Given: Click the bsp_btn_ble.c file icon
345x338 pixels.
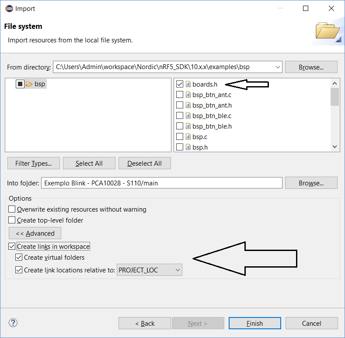Looking at the screenshot, I should coord(188,115).
